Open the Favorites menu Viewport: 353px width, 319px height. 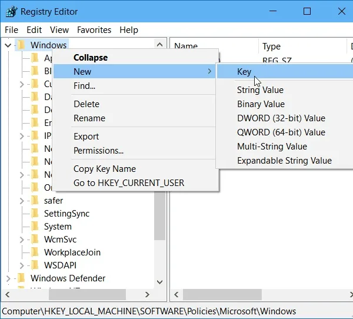coord(94,30)
